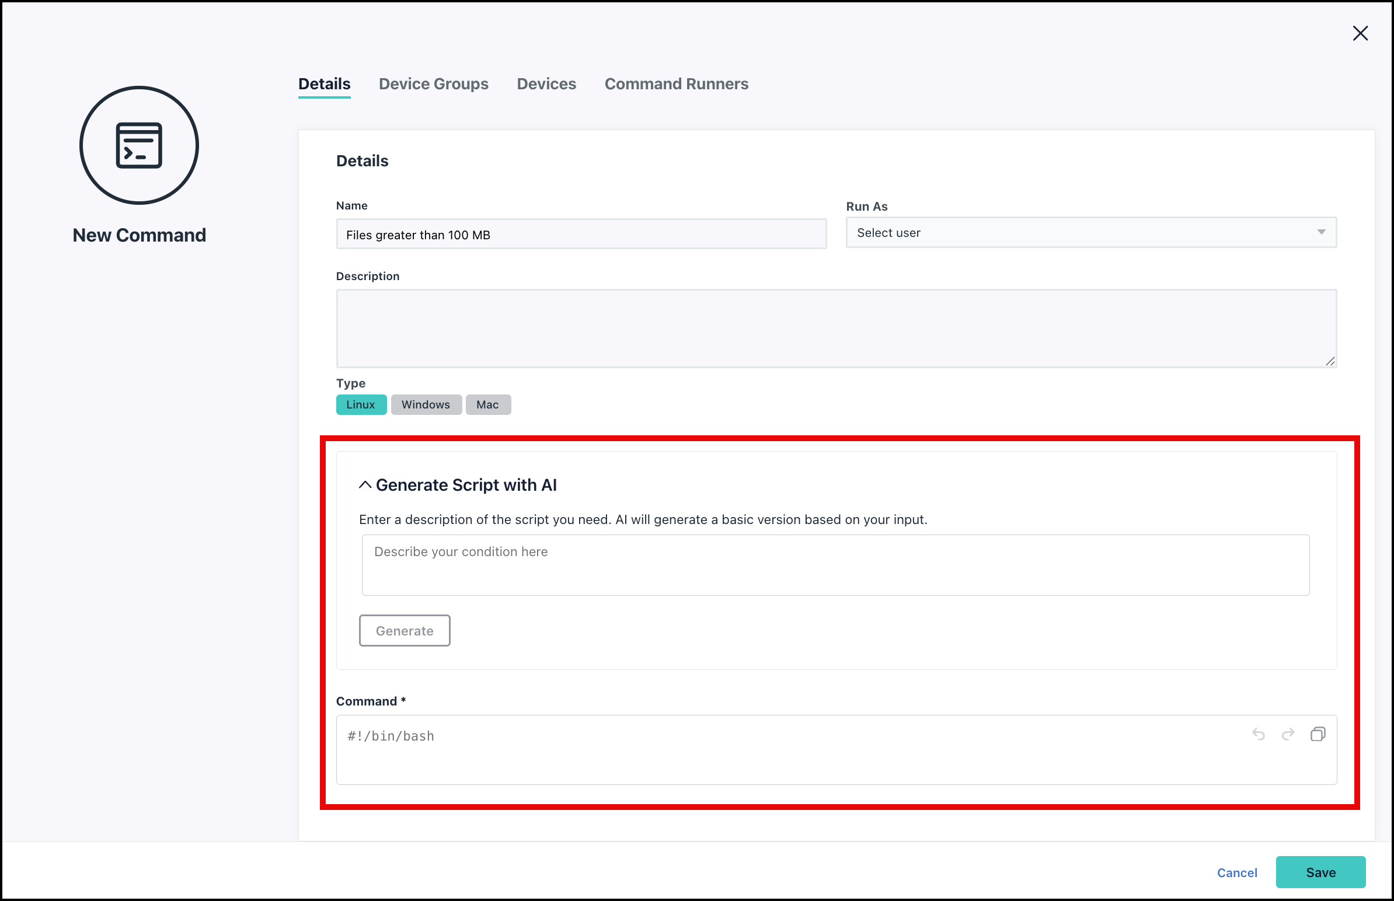Click the undo arrow in command editor

(1258, 734)
